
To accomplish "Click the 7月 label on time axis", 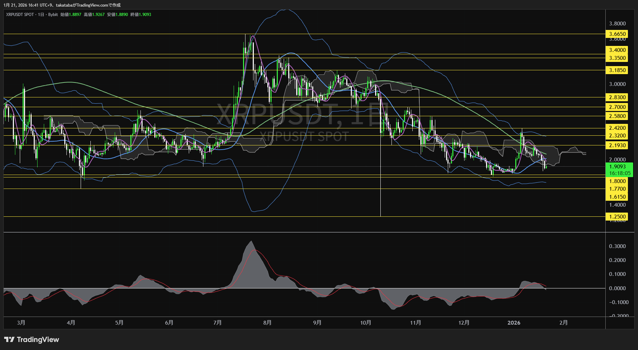I will 218,323.
